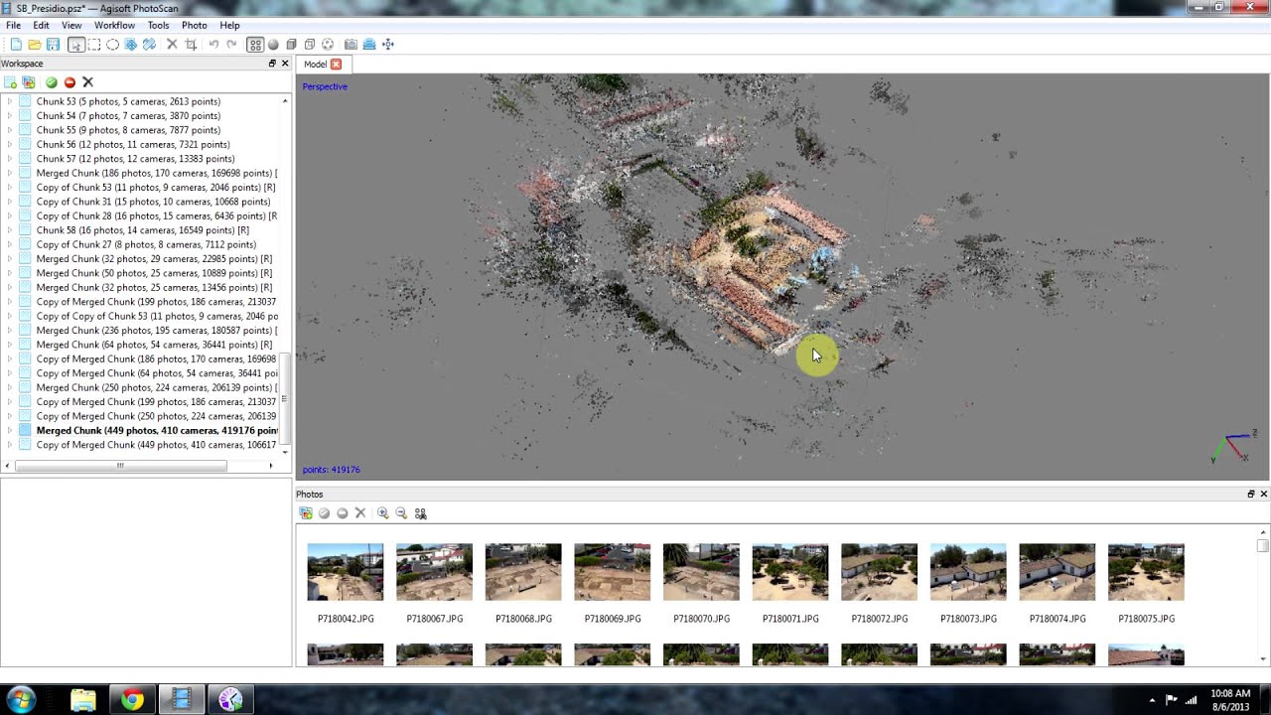Photos pane vertical scrollbar down arrow
1271x715 pixels.
1263,659
